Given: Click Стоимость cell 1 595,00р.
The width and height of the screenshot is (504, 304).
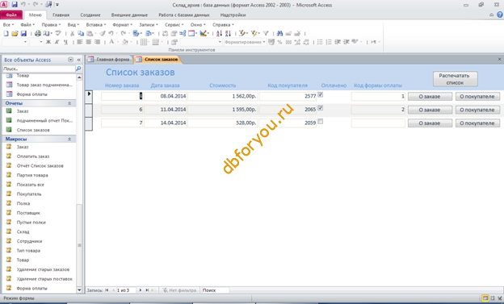Looking at the screenshot, I should click(x=222, y=110).
